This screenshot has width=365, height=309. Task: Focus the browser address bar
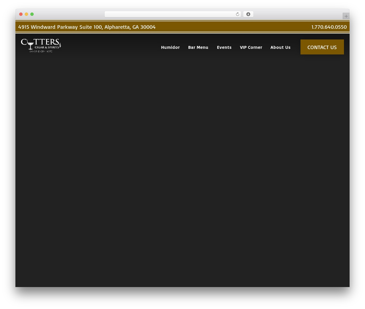click(x=170, y=14)
